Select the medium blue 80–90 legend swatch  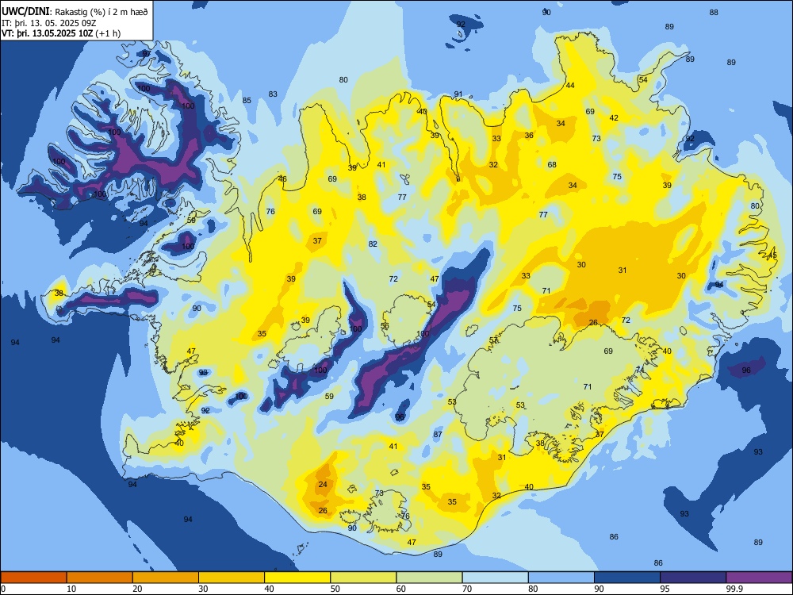tap(561, 578)
